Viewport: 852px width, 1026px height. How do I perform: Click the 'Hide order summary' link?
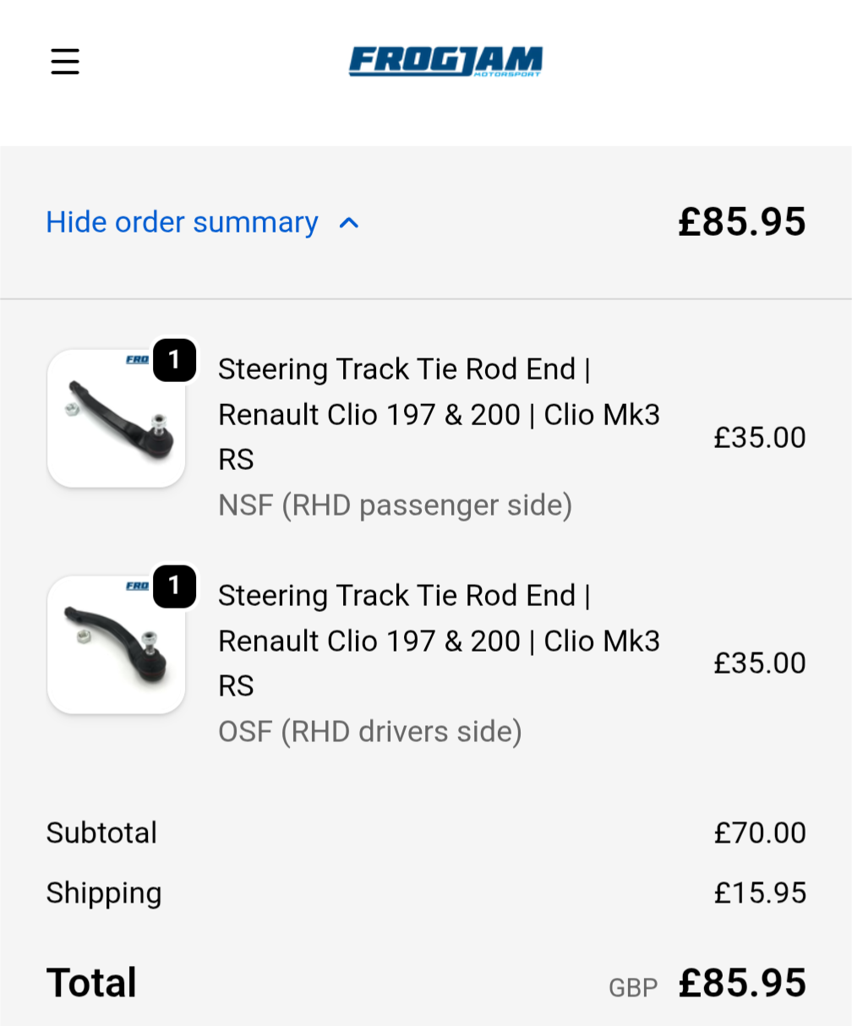tap(182, 222)
